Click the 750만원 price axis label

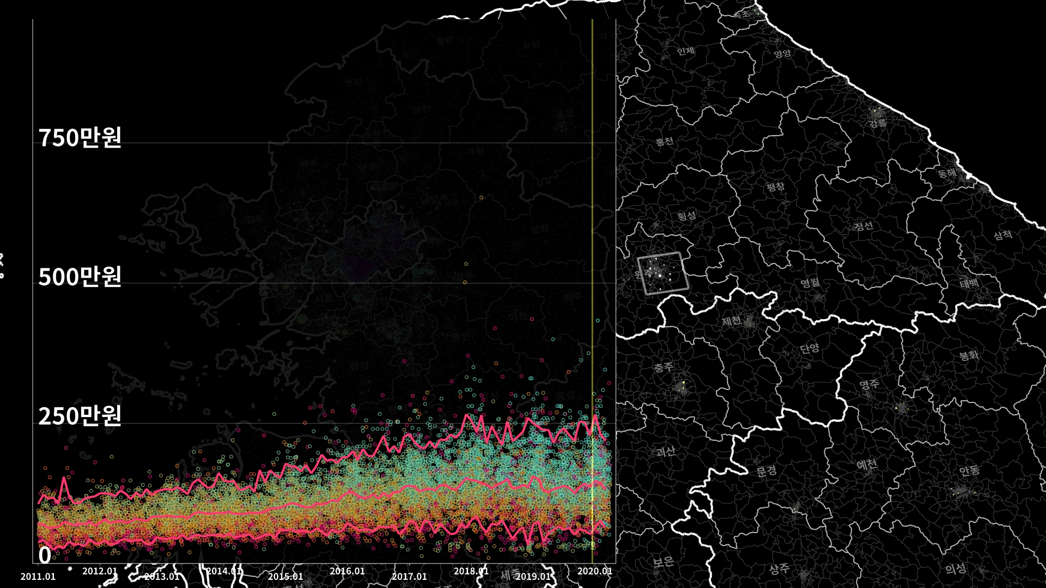click(x=80, y=138)
